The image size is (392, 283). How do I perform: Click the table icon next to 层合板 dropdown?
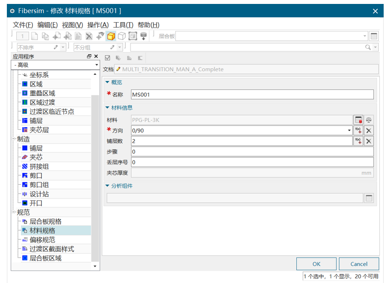pos(374,36)
